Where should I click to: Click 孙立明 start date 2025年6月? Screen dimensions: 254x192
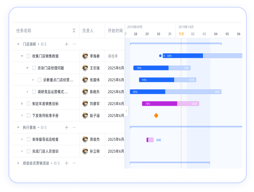pyautogui.click(x=116, y=151)
